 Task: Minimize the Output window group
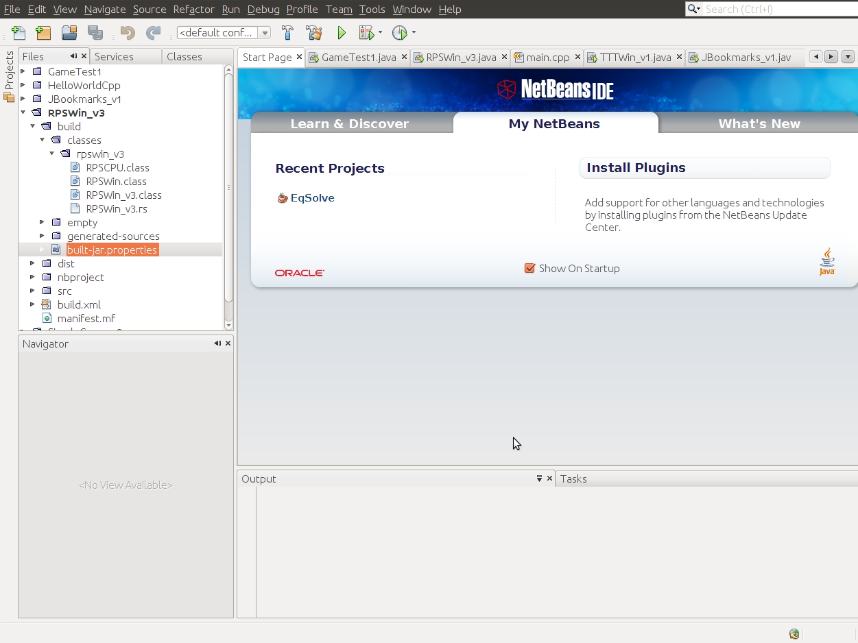pos(539,478)
